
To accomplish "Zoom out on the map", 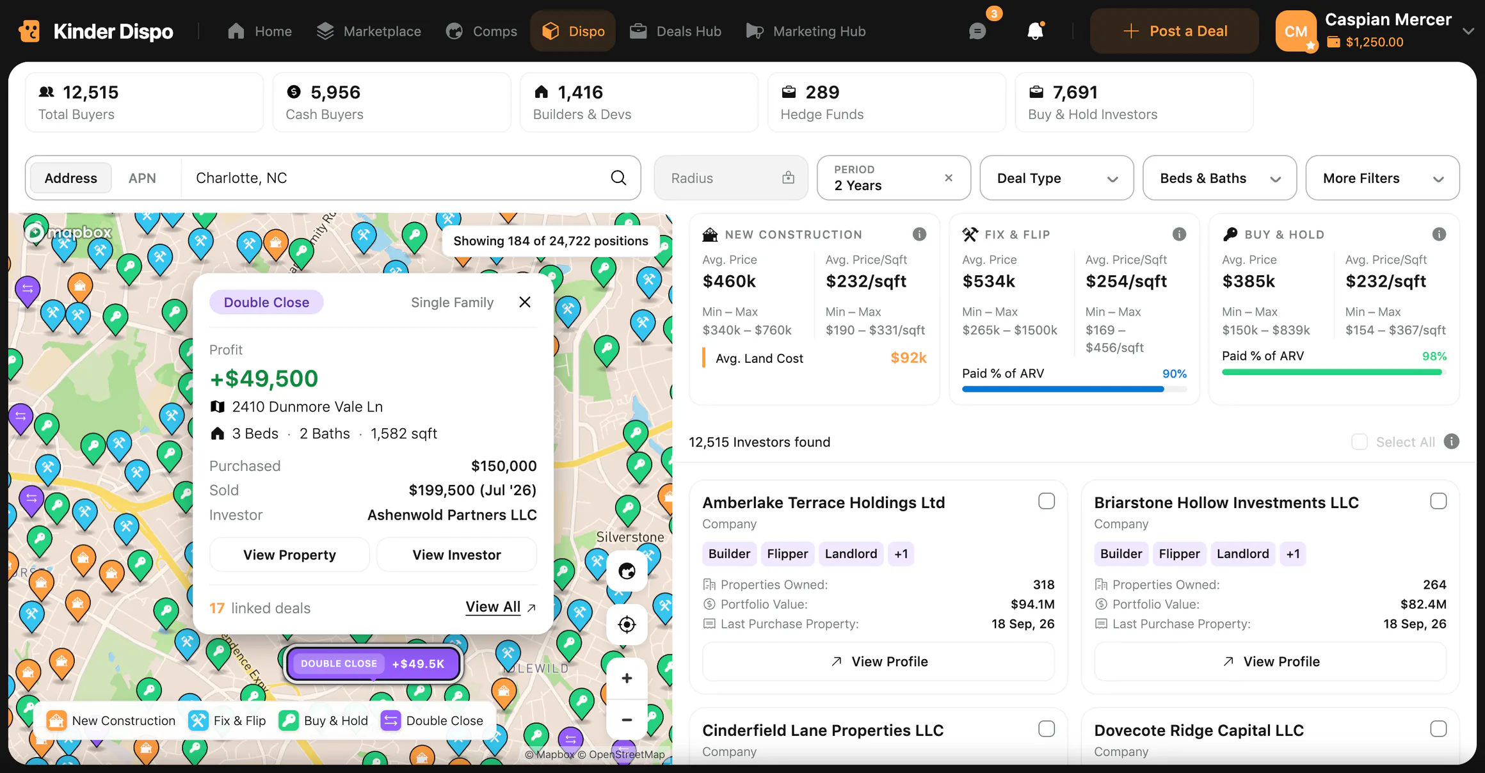I will [627, 720].
